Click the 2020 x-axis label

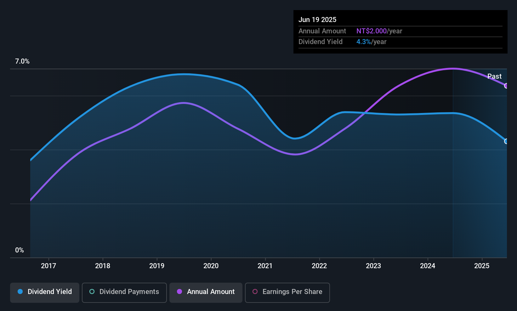coord(211,266)
